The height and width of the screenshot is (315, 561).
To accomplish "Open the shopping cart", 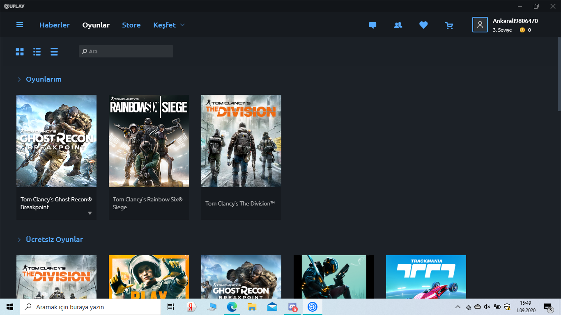I will tap(449, 25).
